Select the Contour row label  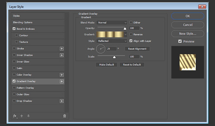[x=24, y=35]
